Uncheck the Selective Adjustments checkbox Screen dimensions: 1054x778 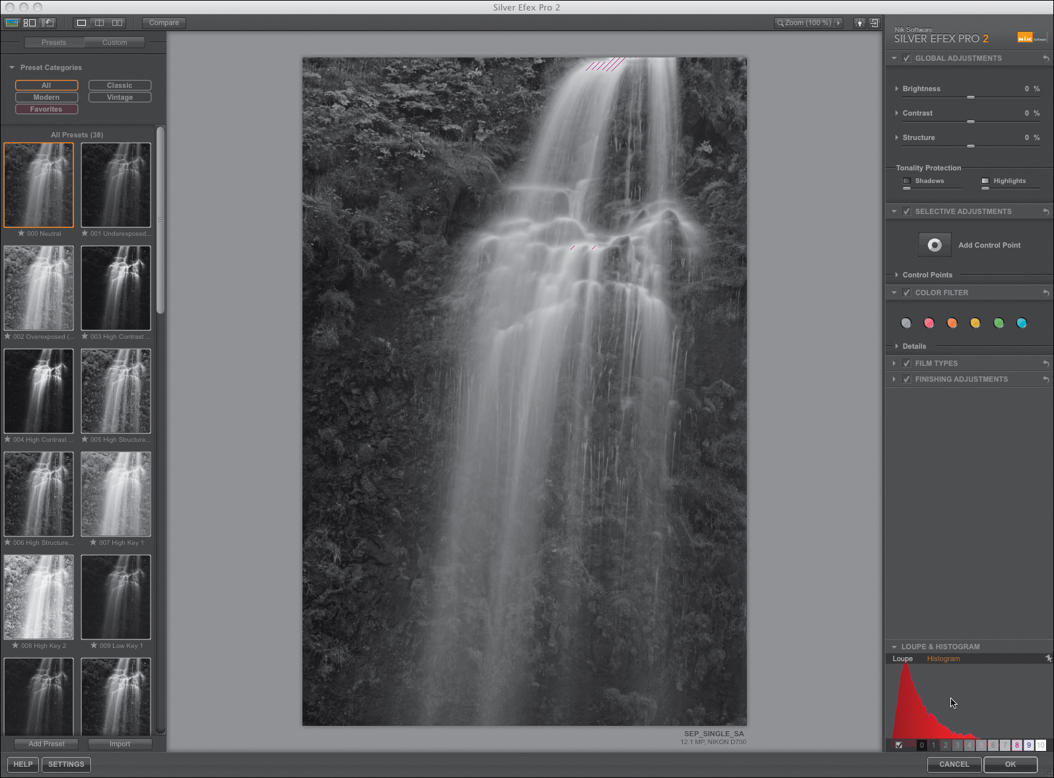(907, 211)
